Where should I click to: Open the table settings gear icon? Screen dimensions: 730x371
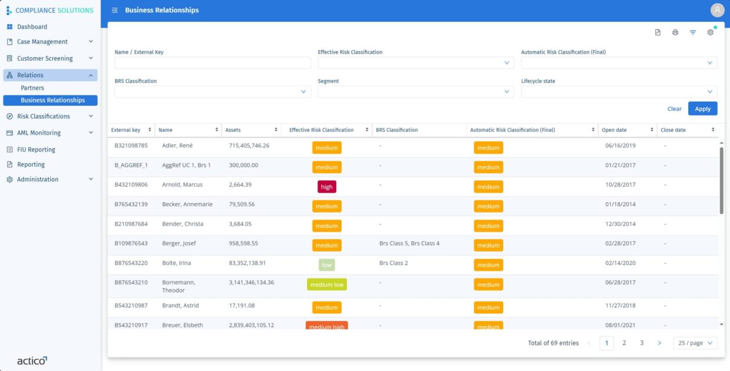pyautogui.click(x=710, y=32)
